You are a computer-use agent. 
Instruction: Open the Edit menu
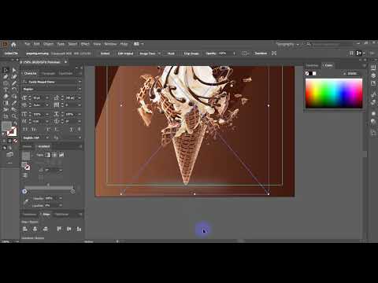pos(37,44)
